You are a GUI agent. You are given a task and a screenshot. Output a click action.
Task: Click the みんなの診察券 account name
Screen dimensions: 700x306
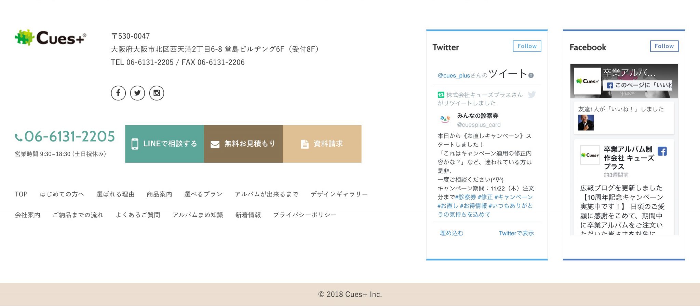click(x=478, y=116)
